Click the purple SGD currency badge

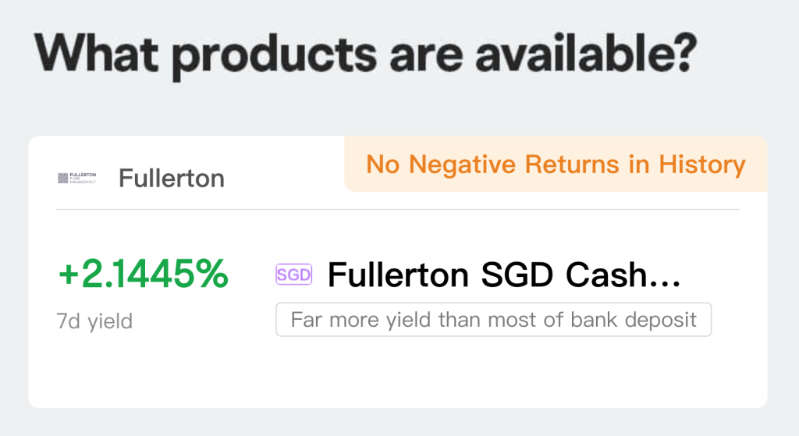(293, 275)
